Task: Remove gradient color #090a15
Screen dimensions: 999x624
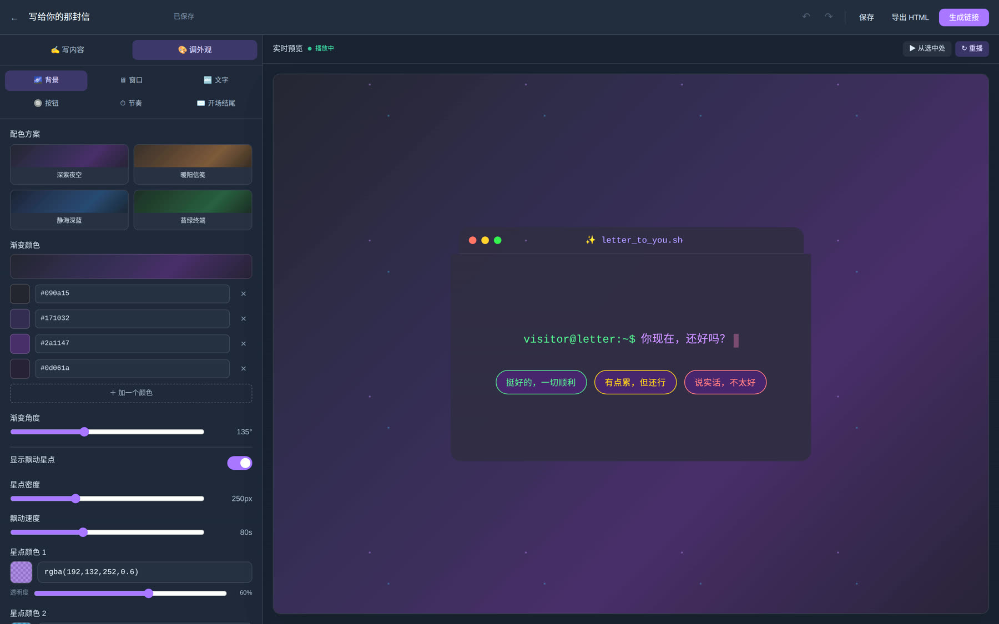Action: click(x=243, y=294)
